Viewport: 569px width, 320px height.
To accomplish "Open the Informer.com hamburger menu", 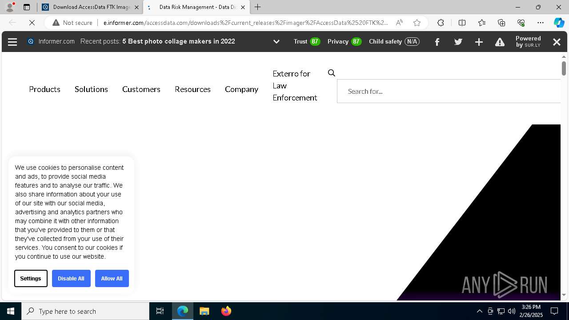I will point(12,42).
